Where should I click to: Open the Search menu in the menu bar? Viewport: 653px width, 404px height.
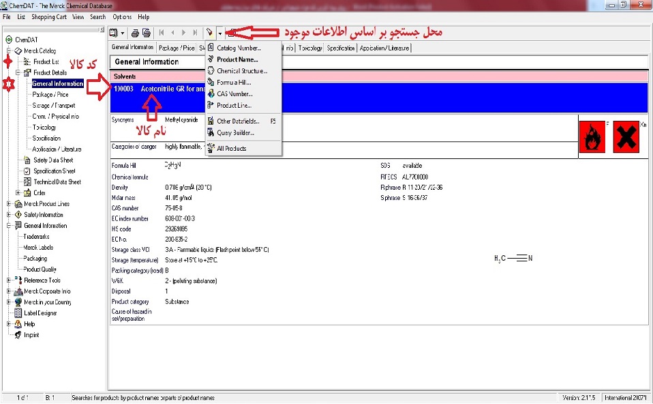coord(98,17)
